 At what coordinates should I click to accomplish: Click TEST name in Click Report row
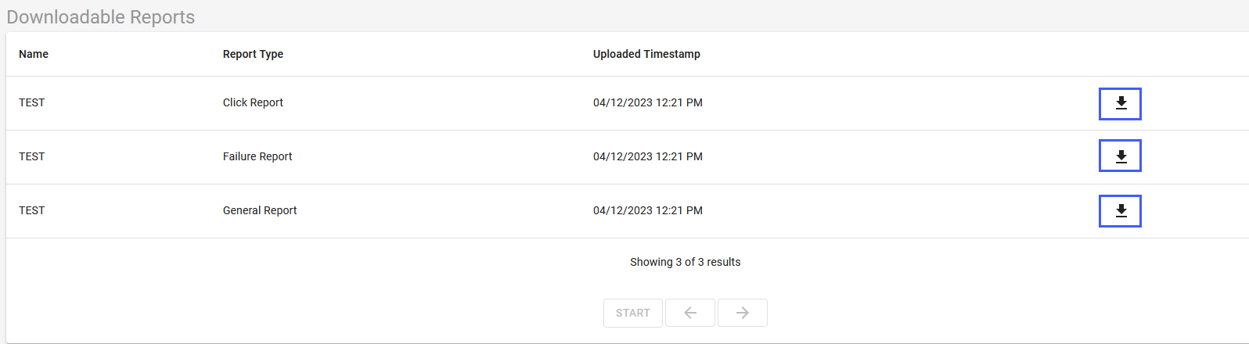point(32,102)
